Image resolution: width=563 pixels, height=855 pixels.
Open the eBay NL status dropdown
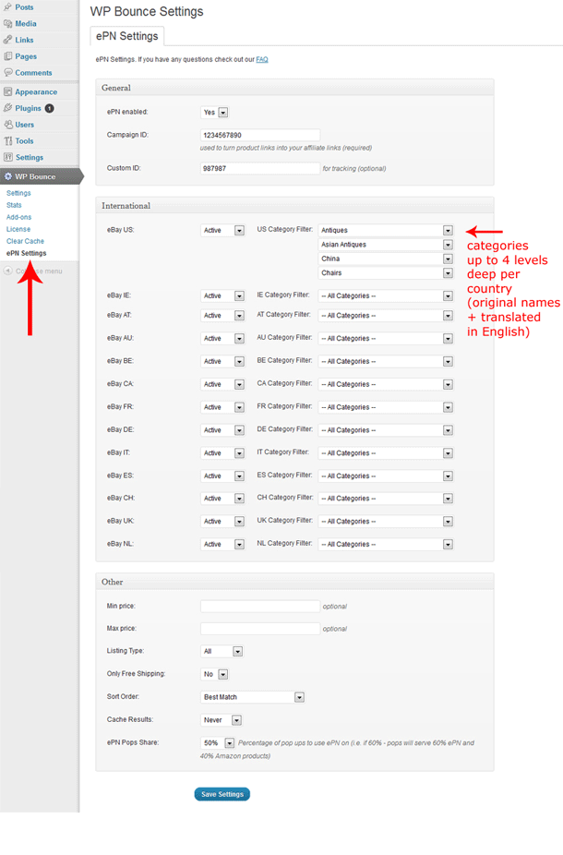pos(222,544)
